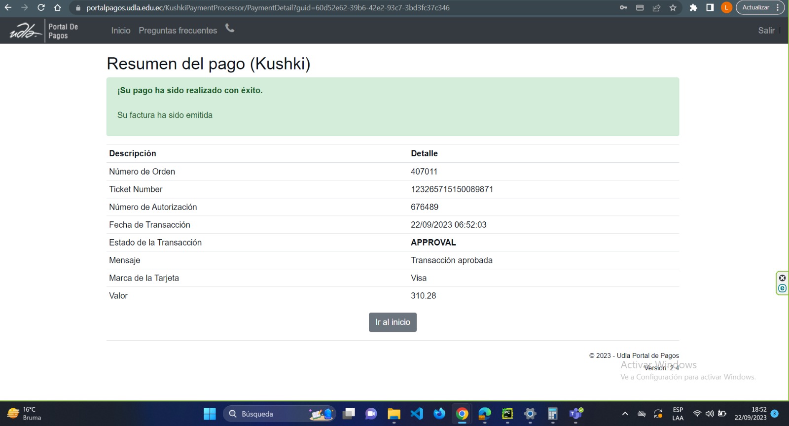Go to Inicio in the navbar

120,31
